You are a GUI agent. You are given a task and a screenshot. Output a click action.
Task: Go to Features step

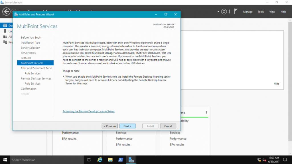click(x=26, y=58)
